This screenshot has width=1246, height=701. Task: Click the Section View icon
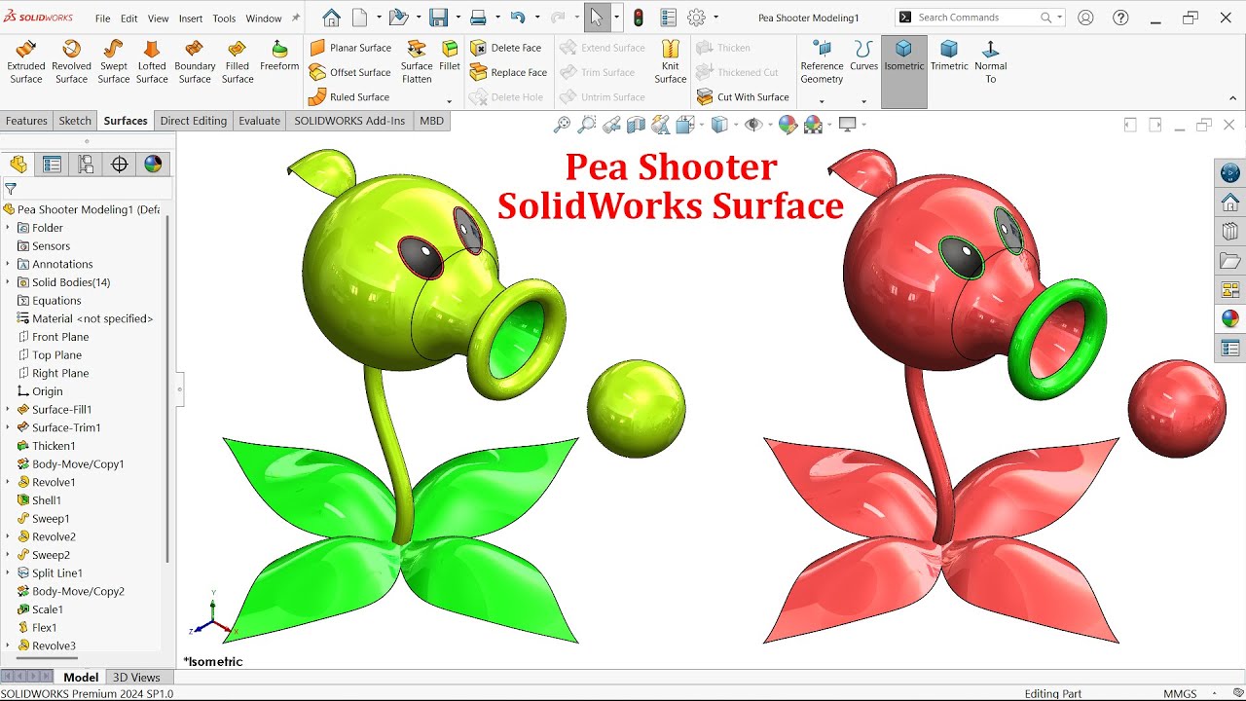point(636,125)
